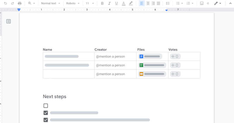
Task: Expand the Roboto font dropdown
Action: 73,4
